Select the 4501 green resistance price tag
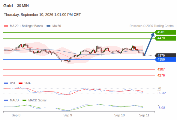 pyautogui.click(x=165, y=32)
